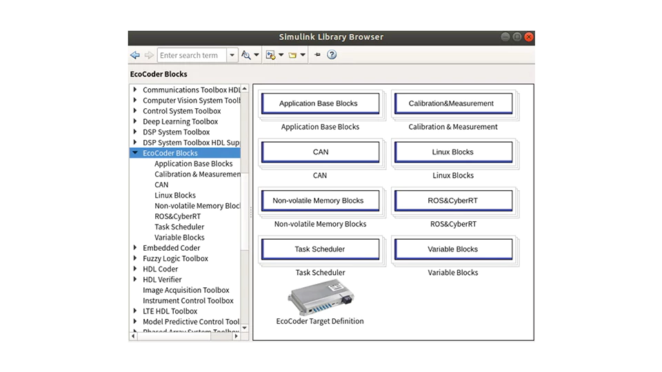
Task: Click the Application Base Blocks library block
Action: [321, 104]
